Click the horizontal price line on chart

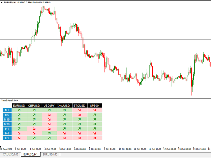(x=105, y=39)
